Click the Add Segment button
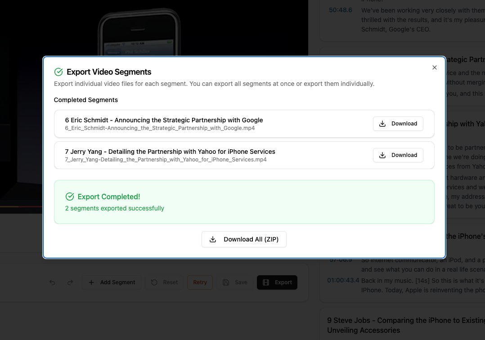Viewport: 485px width, 340px height. (112, 282)
